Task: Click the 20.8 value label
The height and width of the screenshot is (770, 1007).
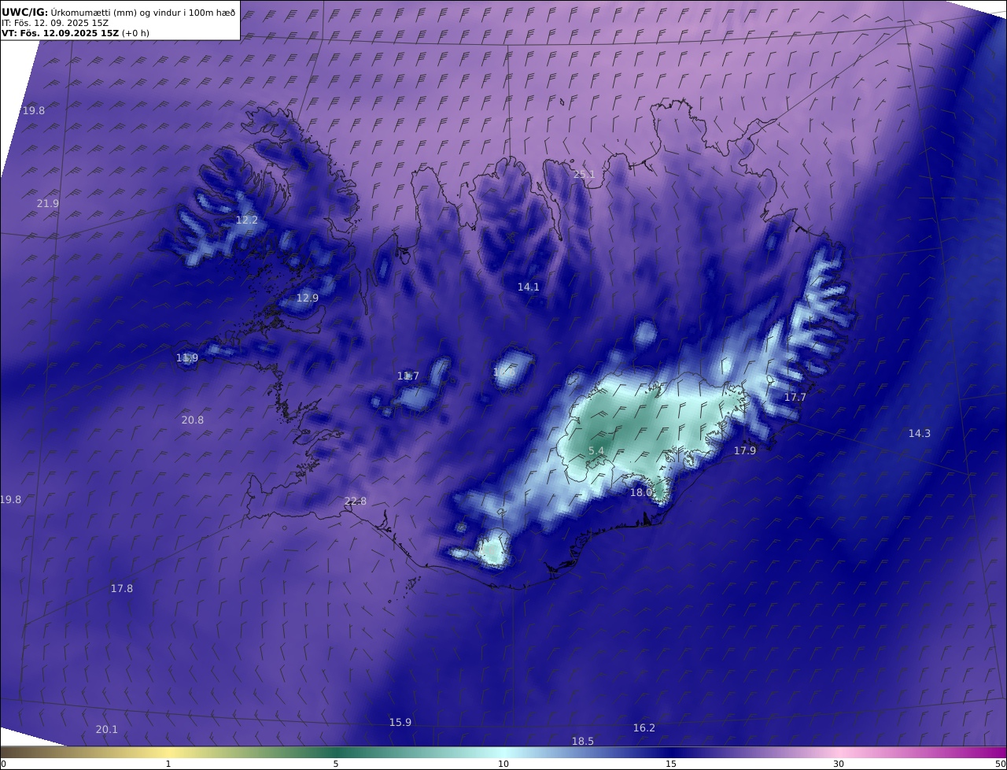Action: [x=193, y=420]
